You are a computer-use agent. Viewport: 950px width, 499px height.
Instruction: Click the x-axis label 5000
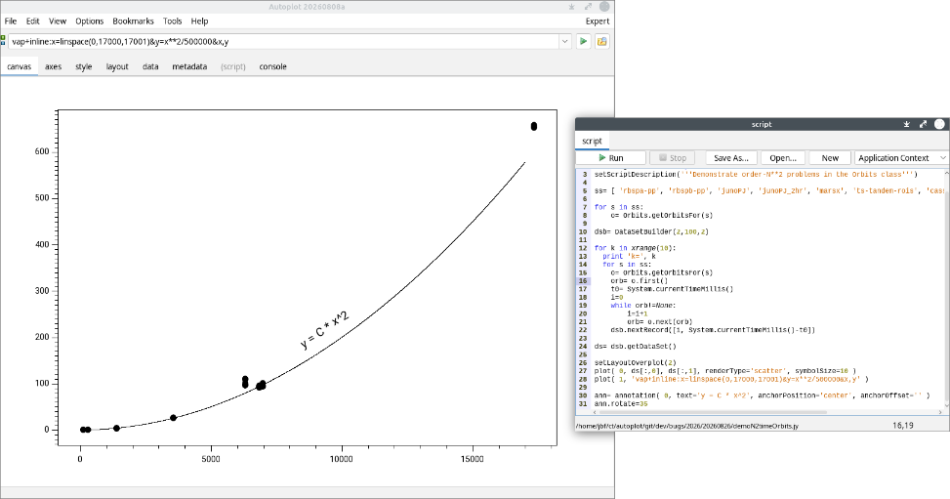point(211,459)
